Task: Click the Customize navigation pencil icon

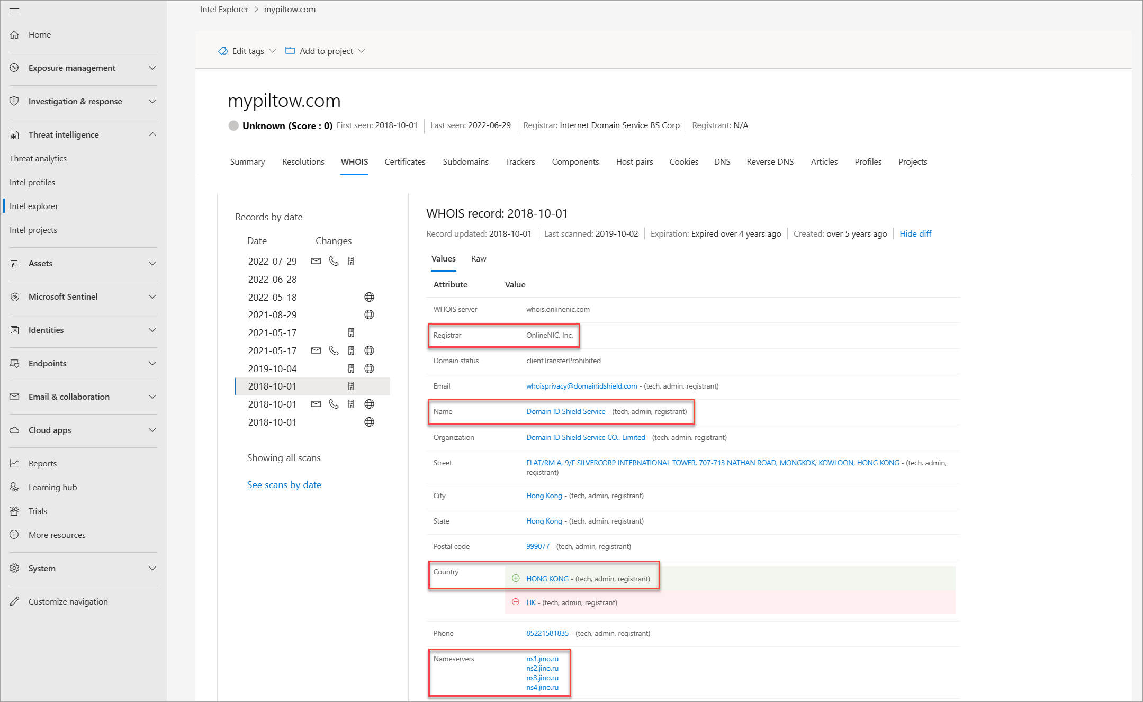Action: pos(14,601)
